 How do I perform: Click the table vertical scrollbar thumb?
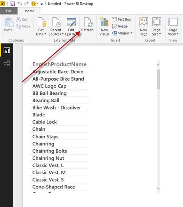158,79
